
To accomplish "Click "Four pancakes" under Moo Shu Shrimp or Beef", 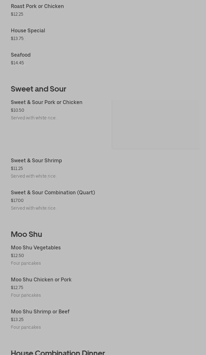I will 26,327.
